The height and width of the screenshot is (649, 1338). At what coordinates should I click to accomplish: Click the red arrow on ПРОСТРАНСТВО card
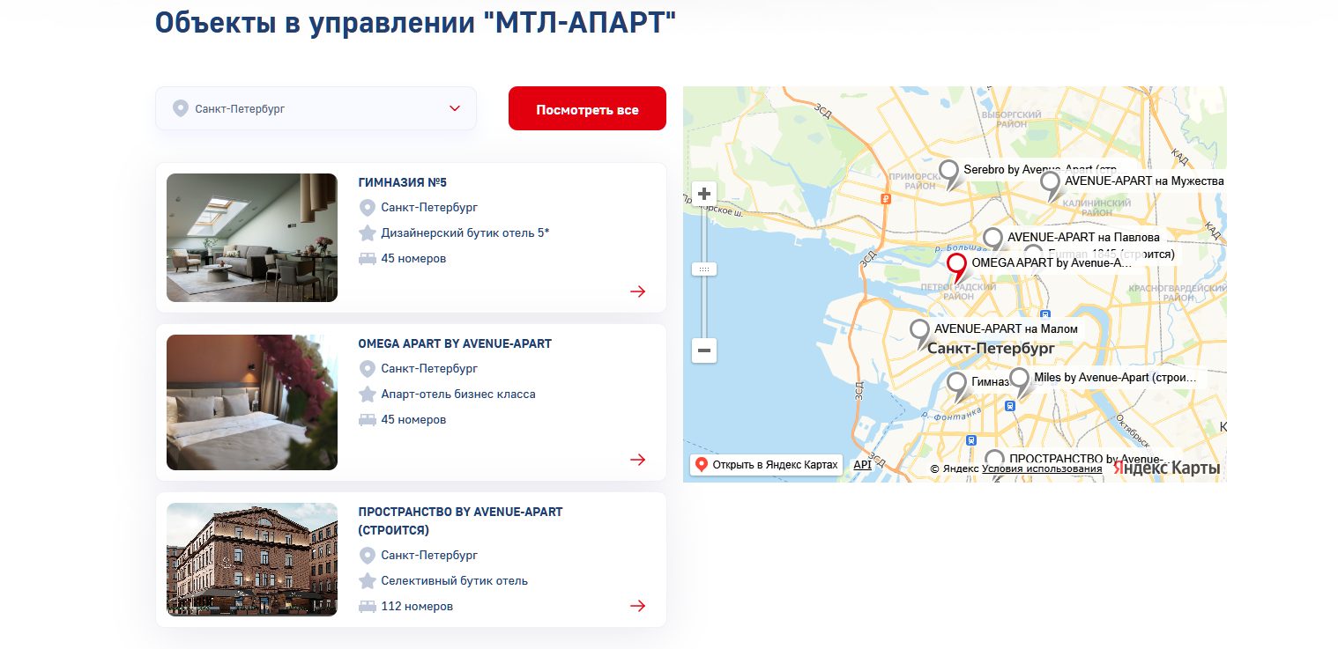[638, 606]
